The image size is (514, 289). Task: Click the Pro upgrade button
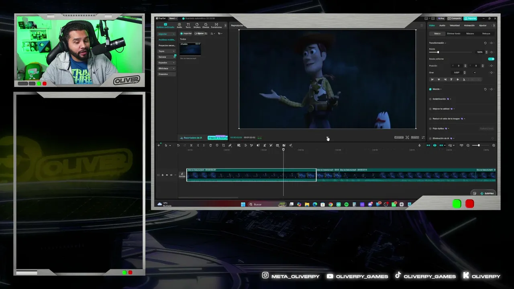(x=441, y=18)
